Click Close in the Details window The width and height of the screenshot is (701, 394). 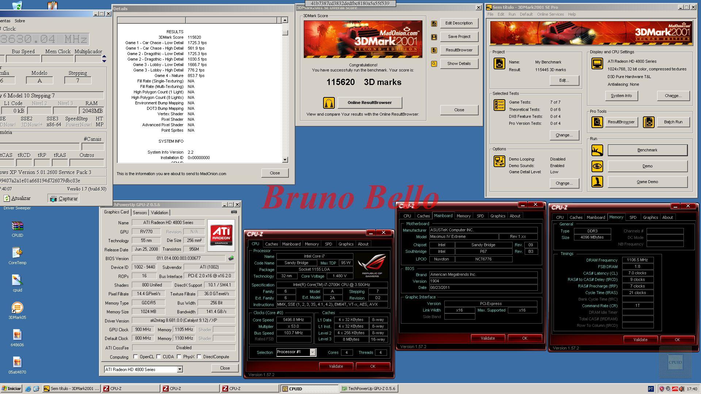275,173
